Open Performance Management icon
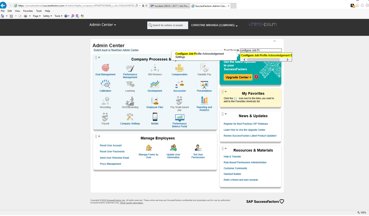This screenshot has width=369, height=216. pyautogui.click(x=130, y=68)
